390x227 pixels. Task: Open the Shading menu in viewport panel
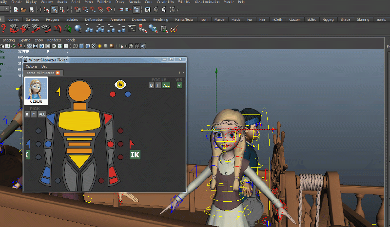pyautogui.click(x=9, y=40)
